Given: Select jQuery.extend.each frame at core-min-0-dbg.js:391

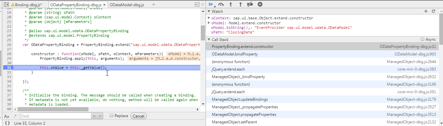Looking at the screenshot, I should 323,92.
